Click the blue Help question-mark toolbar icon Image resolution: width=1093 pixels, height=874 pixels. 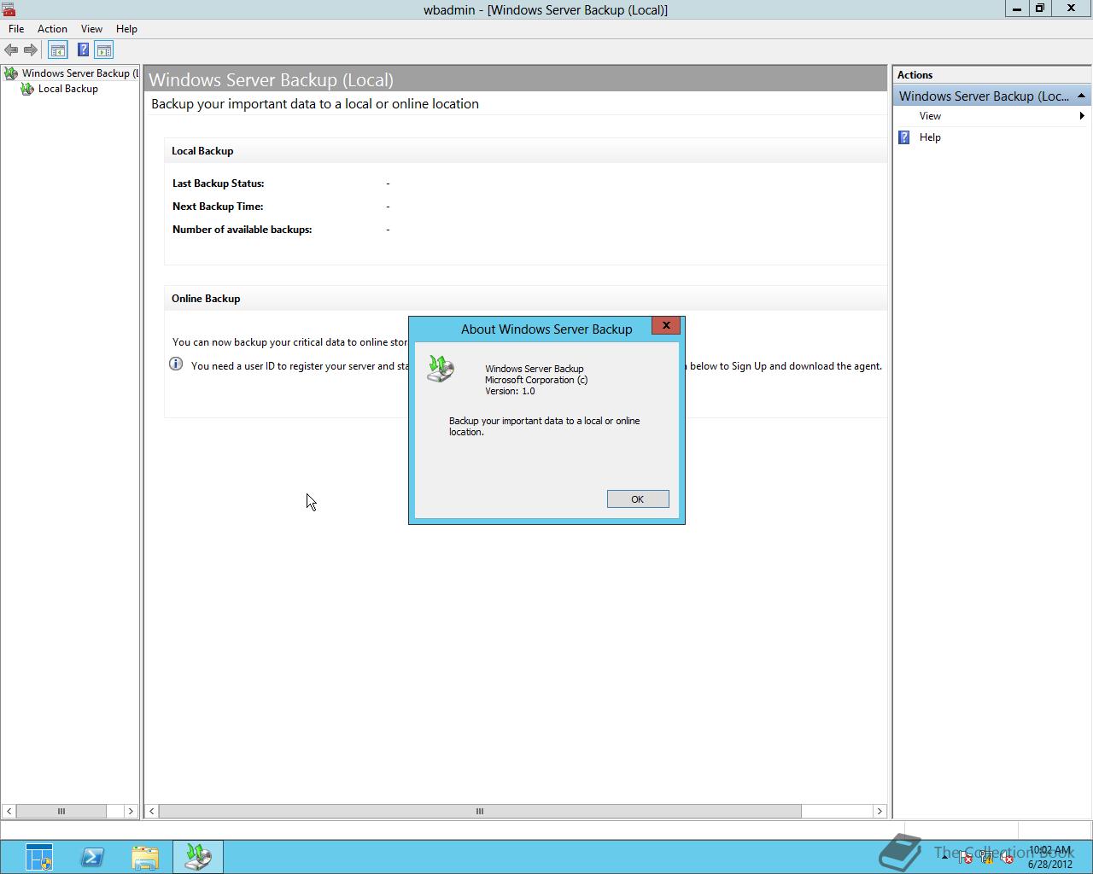point(83,50)
